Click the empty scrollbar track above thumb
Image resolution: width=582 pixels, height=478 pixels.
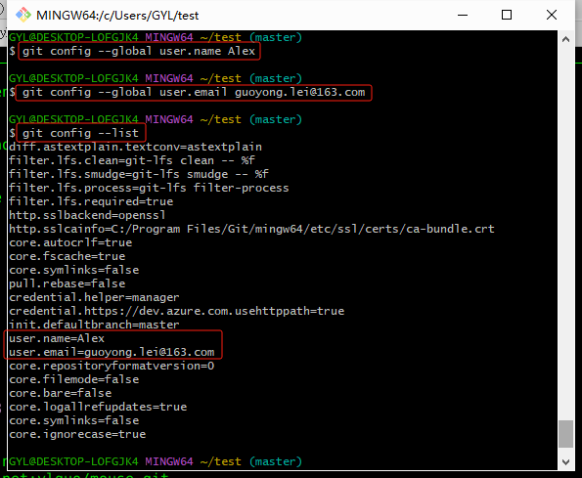[x=565, y=234]
